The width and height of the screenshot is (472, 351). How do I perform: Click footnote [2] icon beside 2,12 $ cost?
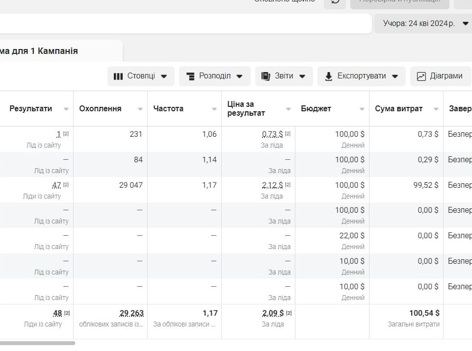288,185
